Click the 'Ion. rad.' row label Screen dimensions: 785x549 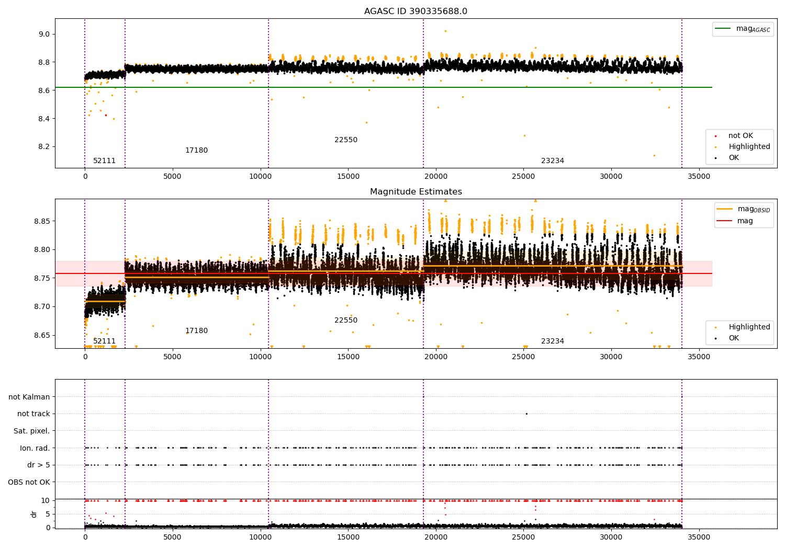(x=35, y=449)
